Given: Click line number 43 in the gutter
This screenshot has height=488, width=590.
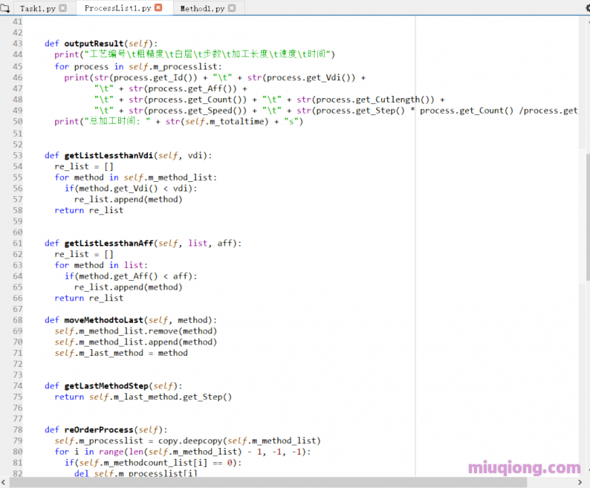Looking at the screenshot, I should pyautogui.click(x=18, y=44).
